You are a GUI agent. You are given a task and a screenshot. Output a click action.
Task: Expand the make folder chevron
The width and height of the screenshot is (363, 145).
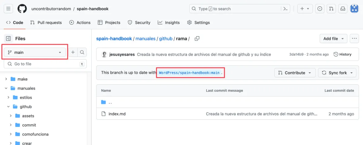coord(6,79)
